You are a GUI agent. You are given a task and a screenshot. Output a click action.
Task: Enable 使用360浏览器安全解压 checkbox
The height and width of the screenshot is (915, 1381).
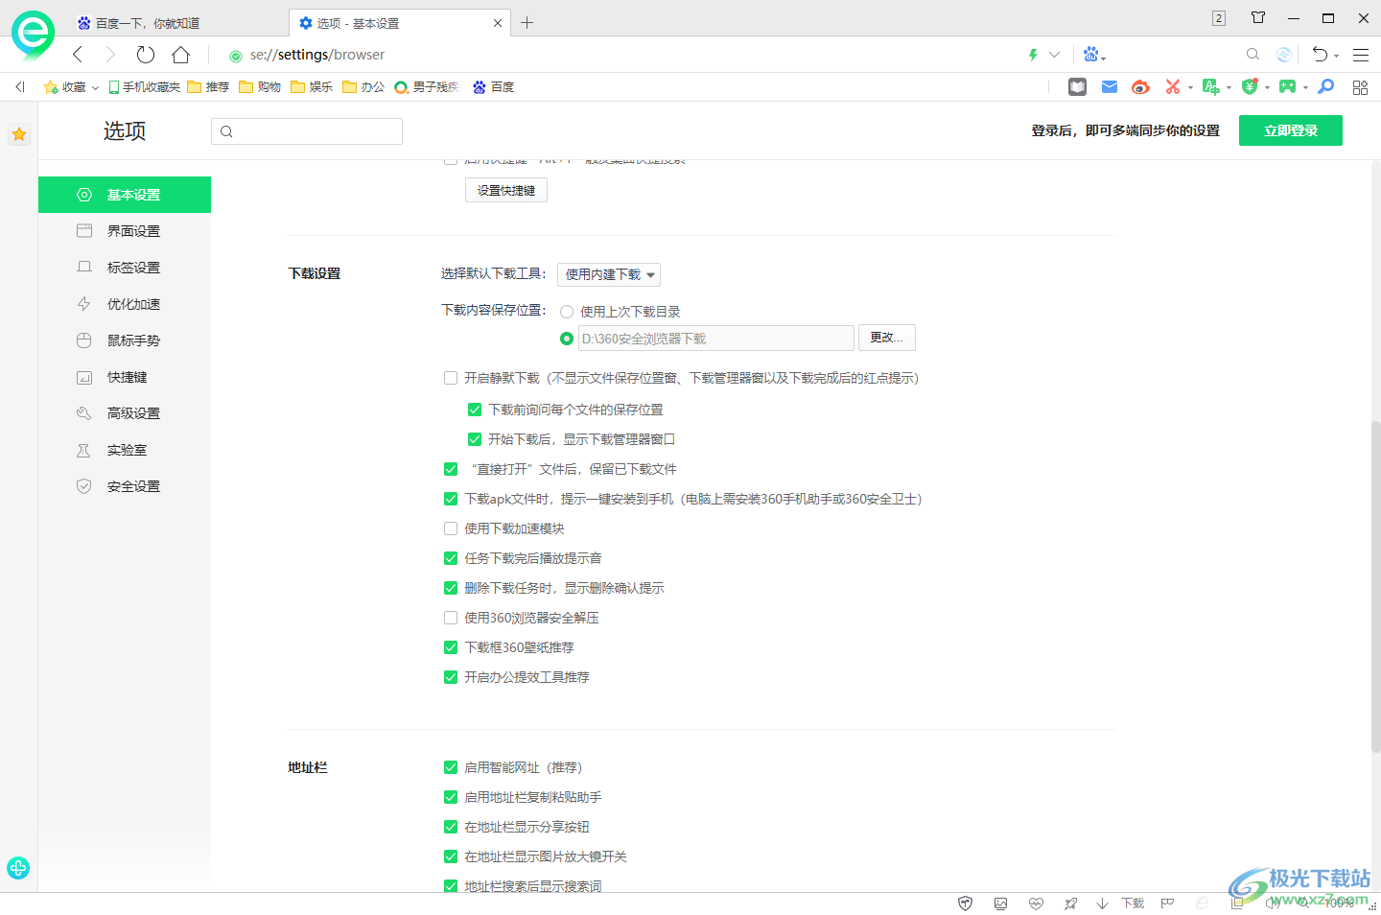coord(451,618)
